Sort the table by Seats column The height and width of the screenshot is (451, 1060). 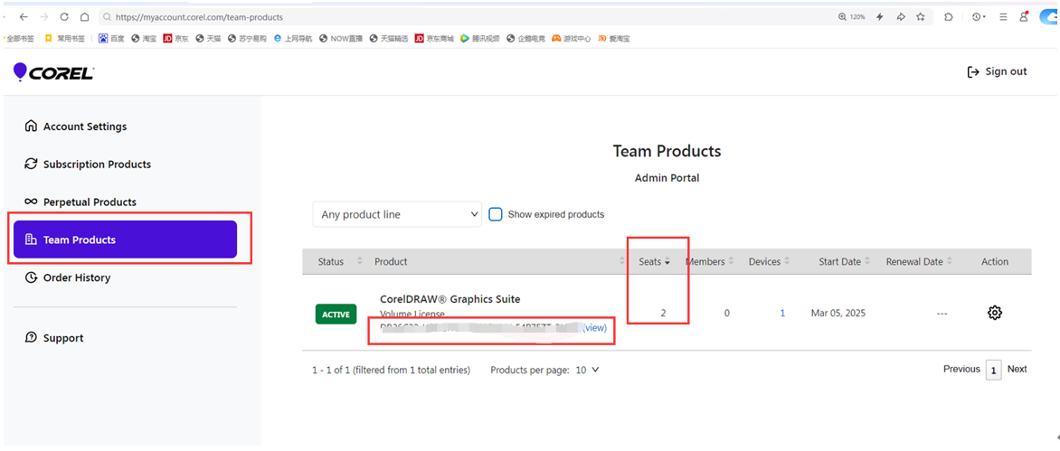(x=654, y=262)
